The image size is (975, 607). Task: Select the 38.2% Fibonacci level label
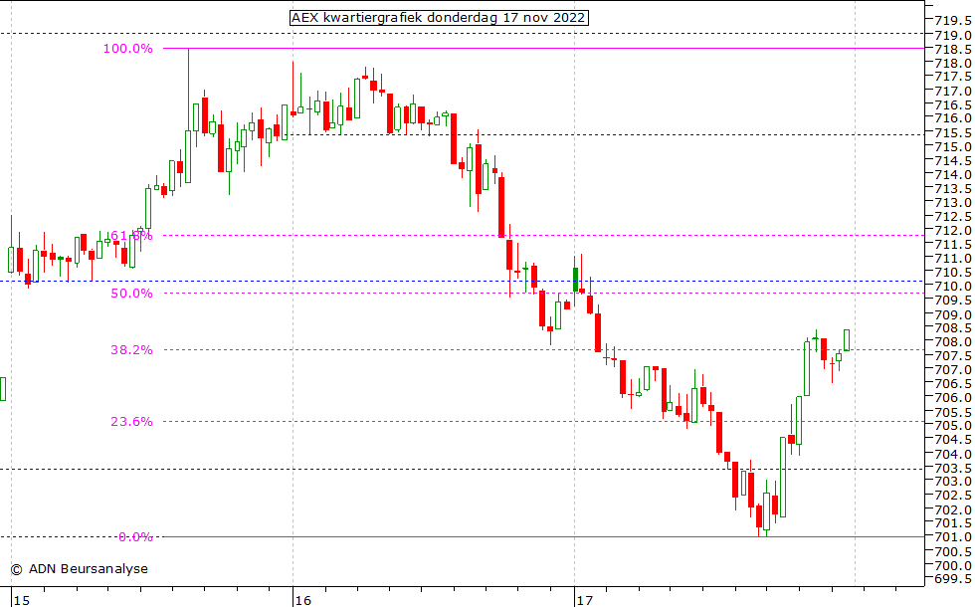131,349
